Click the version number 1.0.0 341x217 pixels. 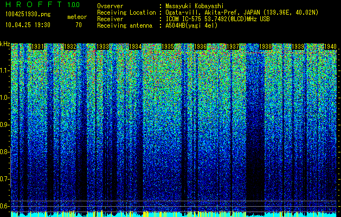coord(74,5)
